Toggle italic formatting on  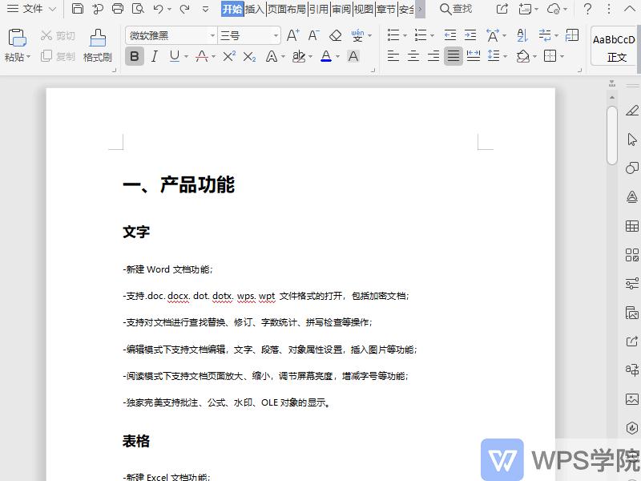coord(154,57)
